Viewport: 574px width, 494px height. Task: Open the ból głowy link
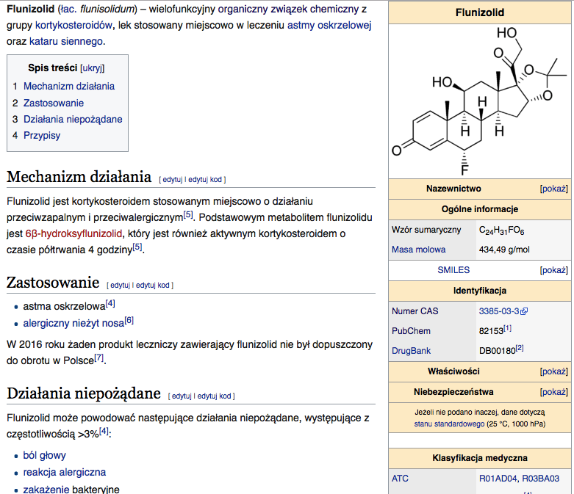tap(44, 456)
